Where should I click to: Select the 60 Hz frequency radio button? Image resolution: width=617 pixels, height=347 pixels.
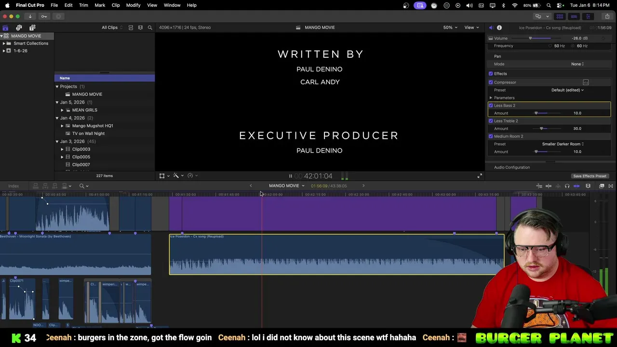tap(573, 46)
